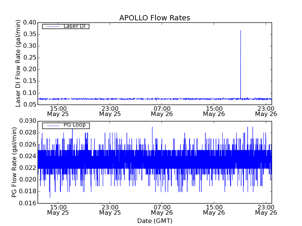This screenshot has width=302, height=226.
Task: Click the APOLLO Flow Rates chart title
Action: tap(154, 18)
